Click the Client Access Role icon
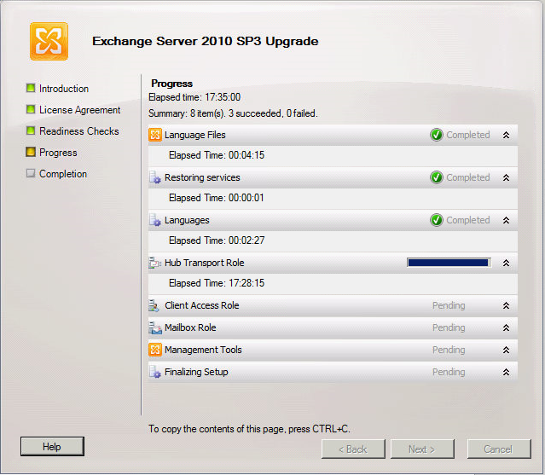Image resolution: width=545 pixels, height=475 pixels. coord(154,306)
